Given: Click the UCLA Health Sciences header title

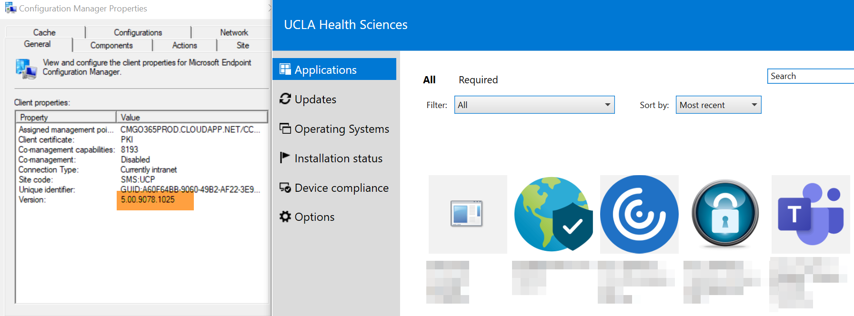Looking at the screenshot, I should click(346, 25).
